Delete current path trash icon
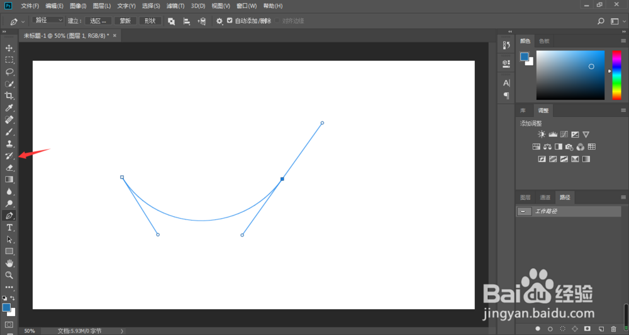This screenshot has width=629, height=335. (613, 329)
